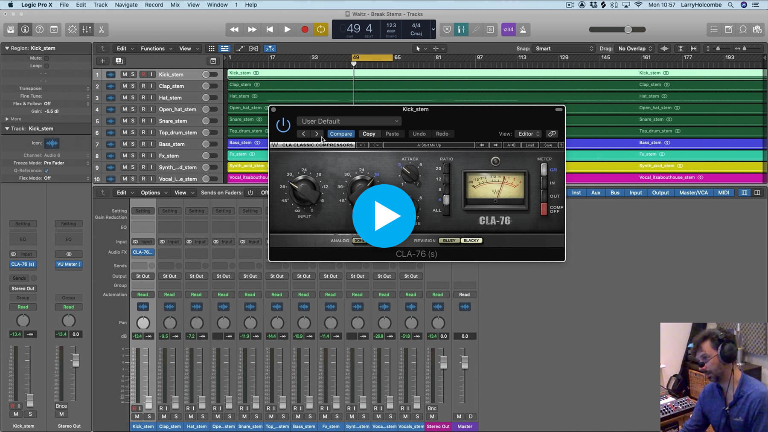This screenshot has height=432, width=768.
Task: Select the Master/VCA mixer filter tab
Action: pyautogui.click(x=693, y=193)
